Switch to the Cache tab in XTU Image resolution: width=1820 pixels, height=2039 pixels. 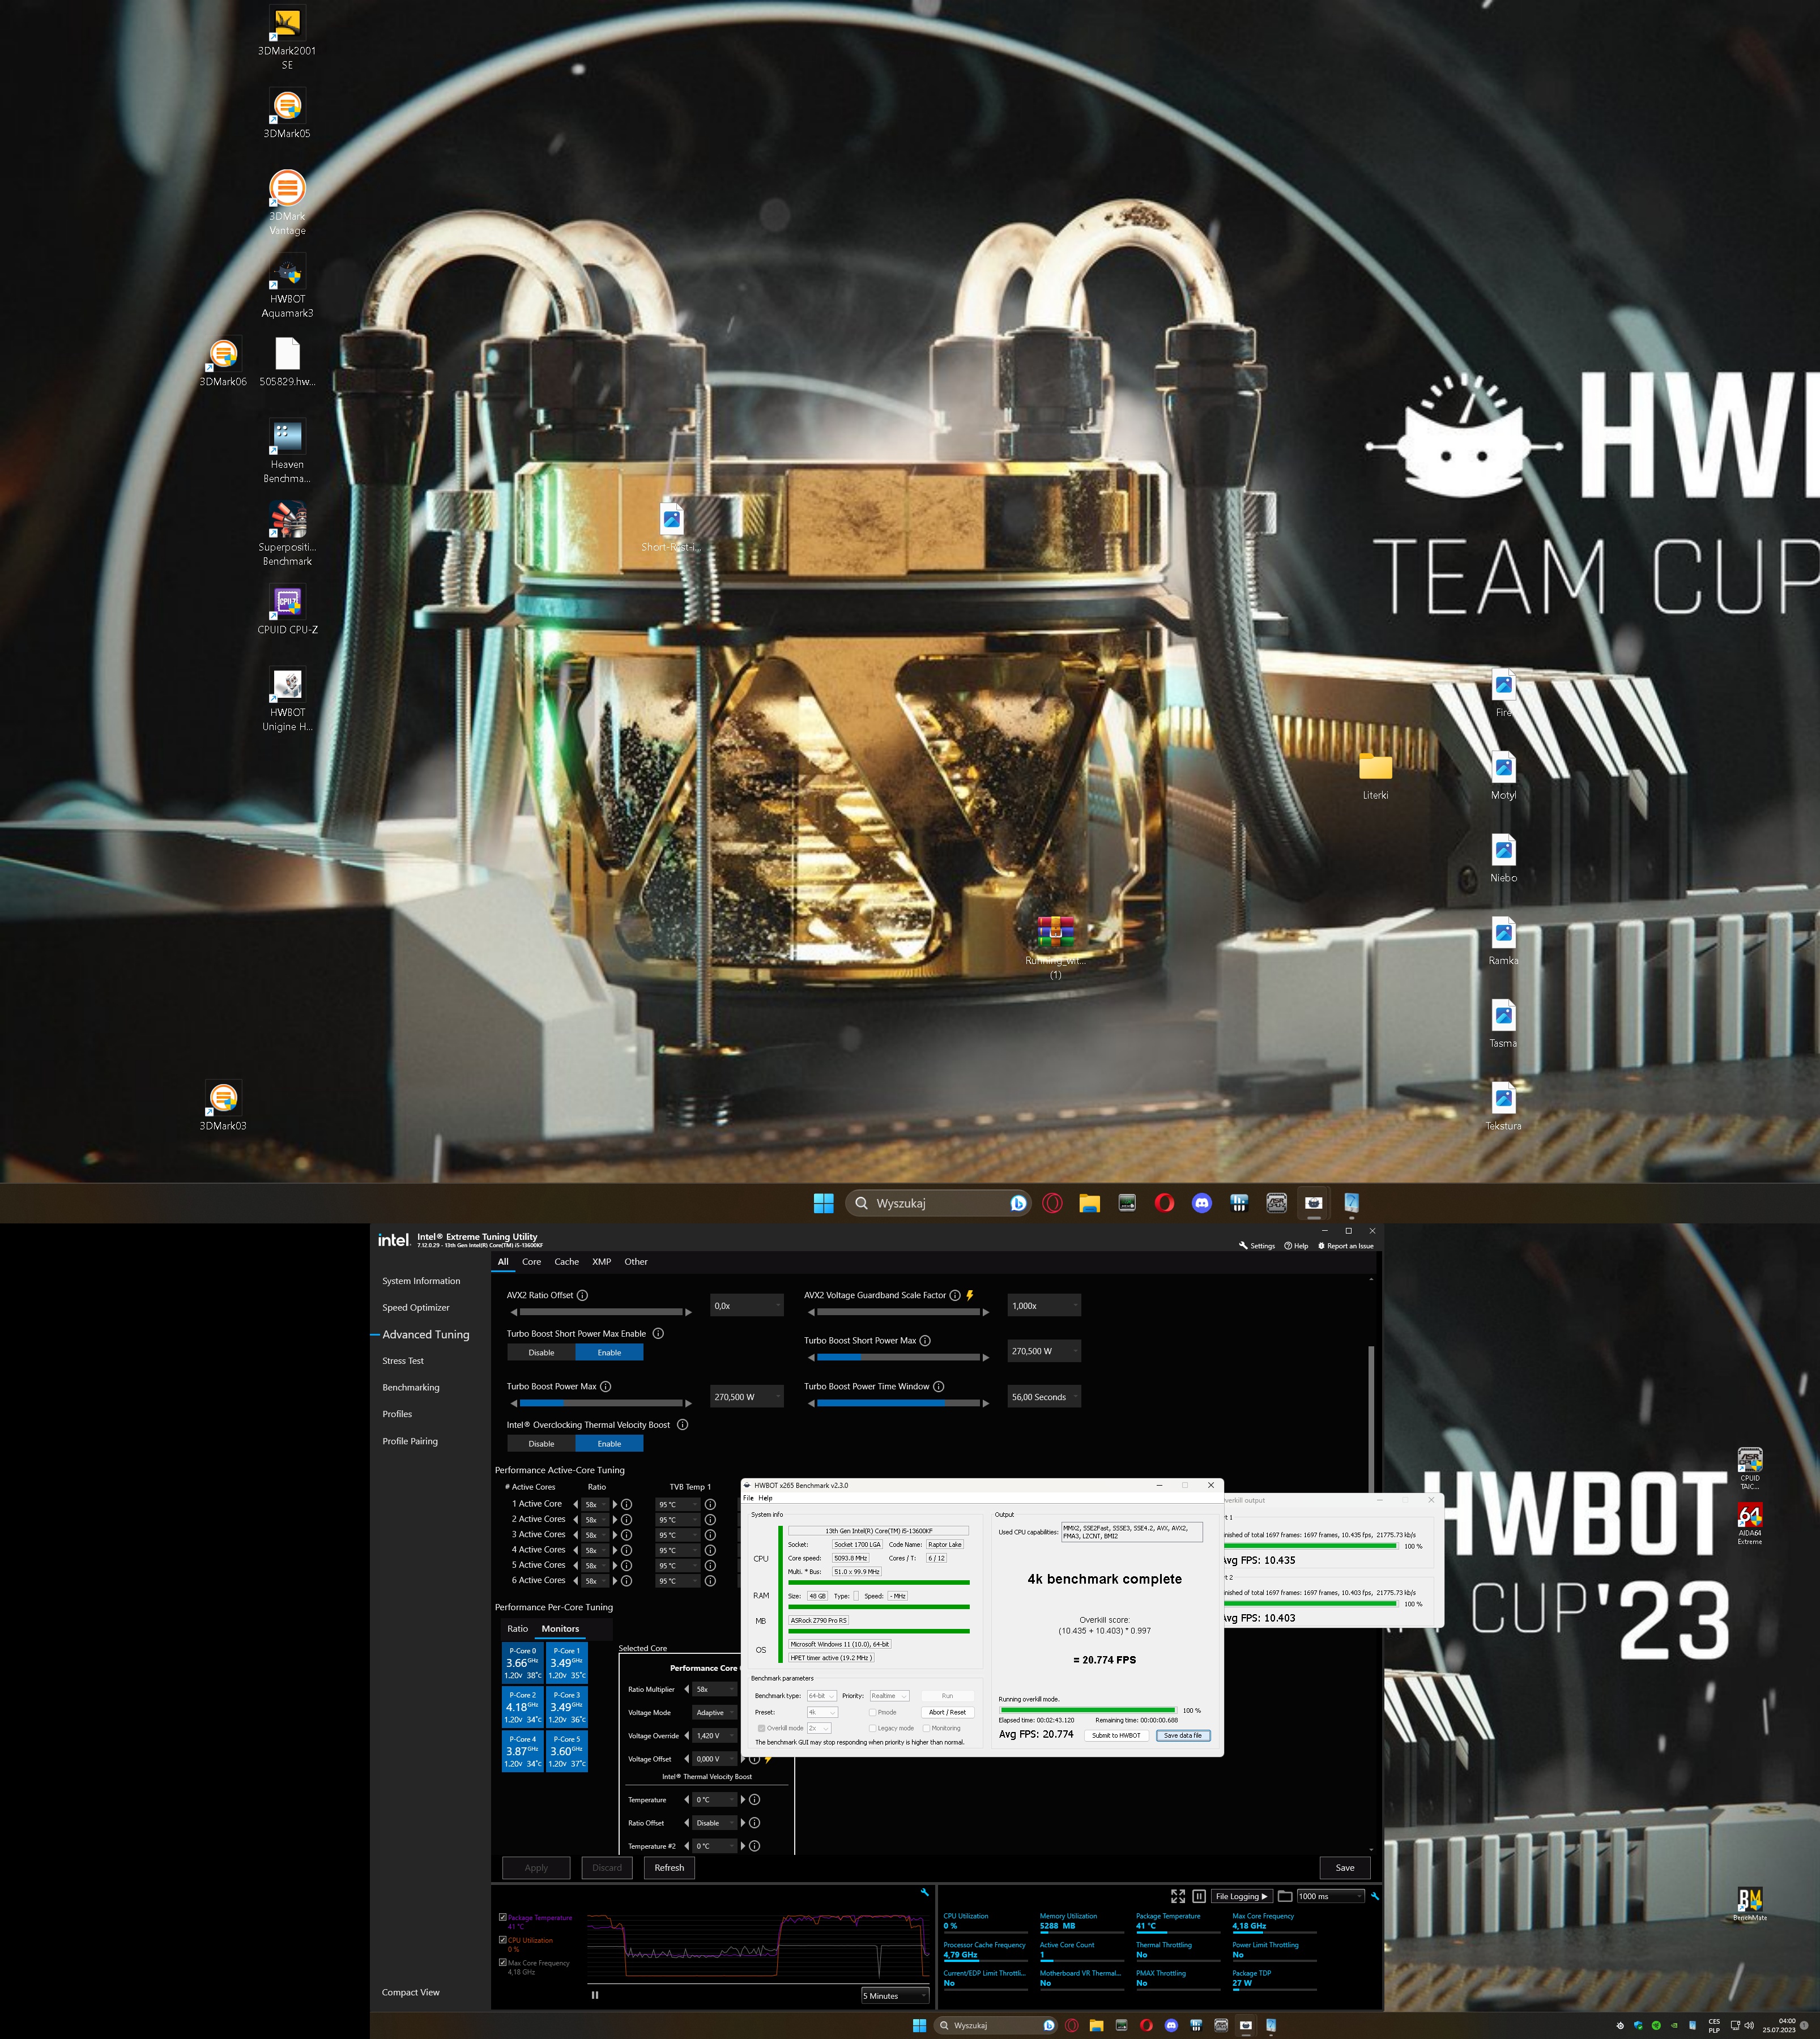[x=567, y=1262]
